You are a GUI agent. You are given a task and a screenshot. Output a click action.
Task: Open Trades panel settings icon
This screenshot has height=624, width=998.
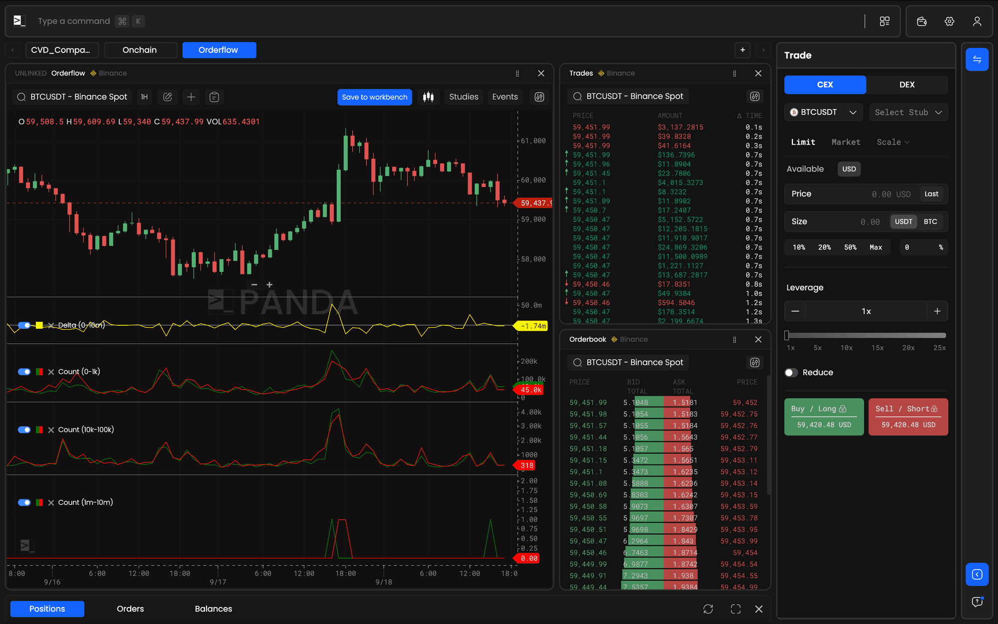click(754, 96)
